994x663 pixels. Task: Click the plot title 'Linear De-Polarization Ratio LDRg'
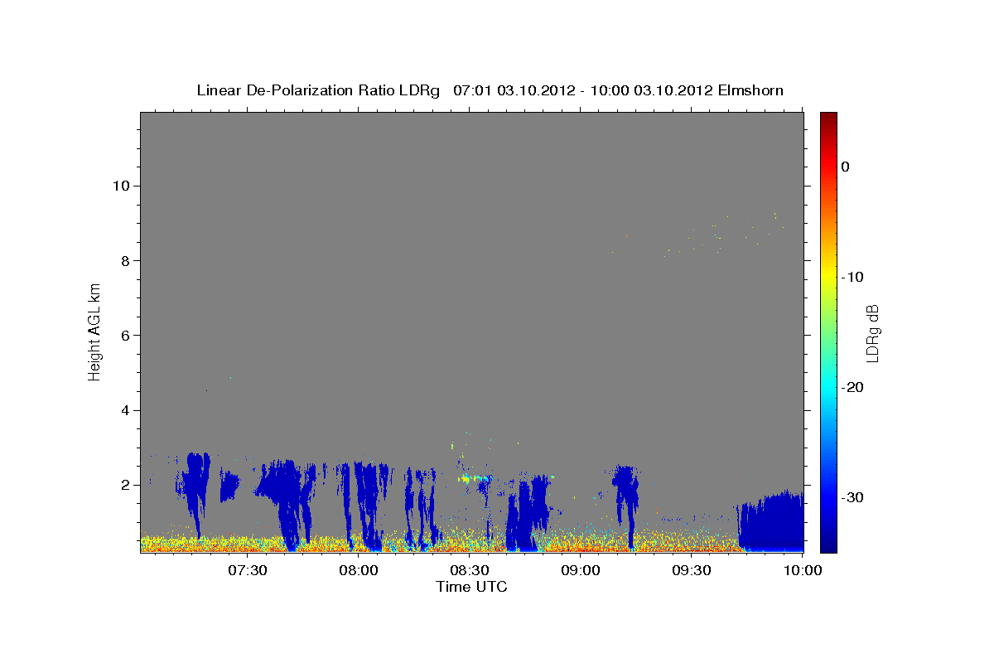pos(318,90)
